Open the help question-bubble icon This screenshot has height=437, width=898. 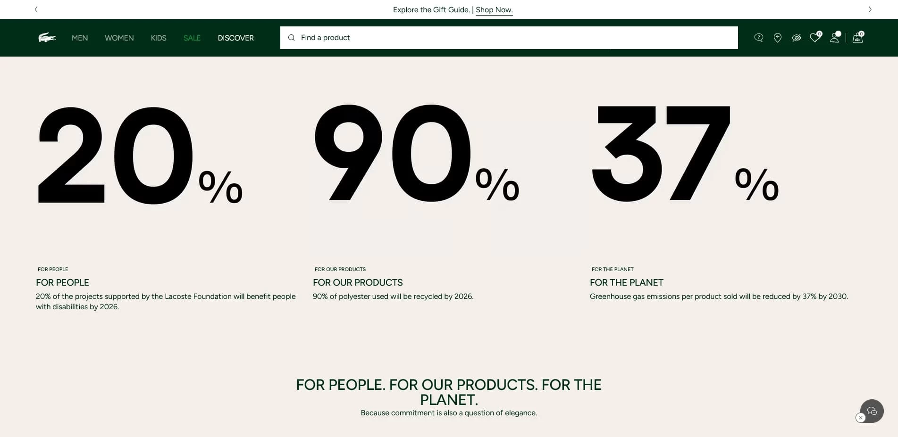coord(759,38)
